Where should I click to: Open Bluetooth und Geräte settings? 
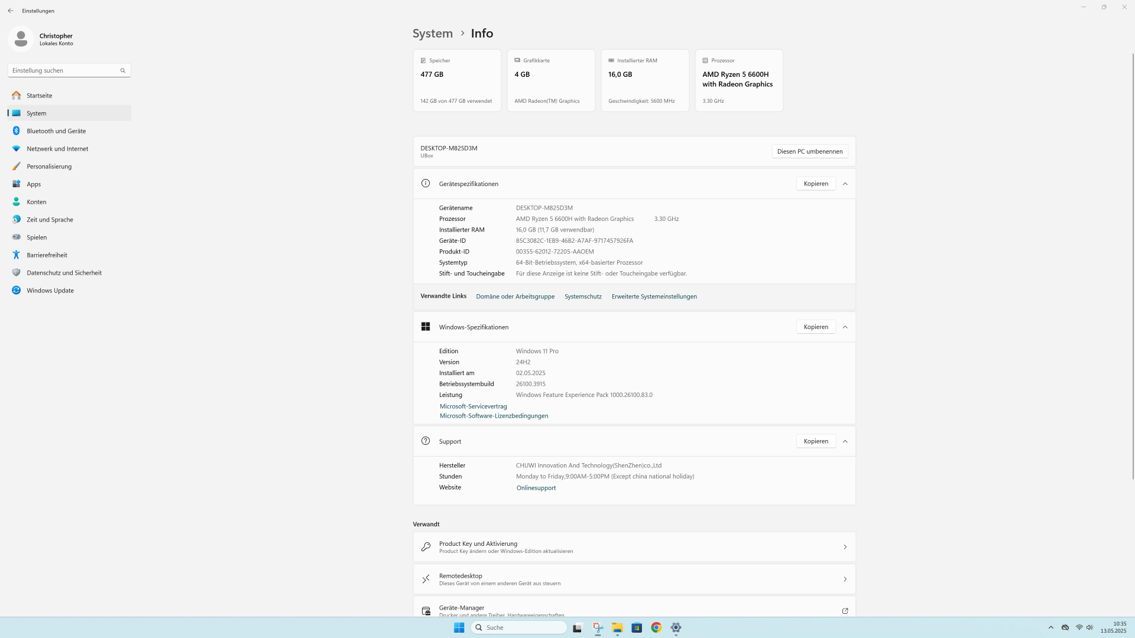[69, 131]
